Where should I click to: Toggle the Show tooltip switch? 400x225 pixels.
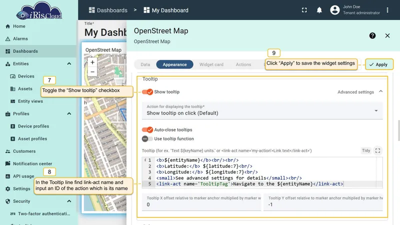pos(147,92)
